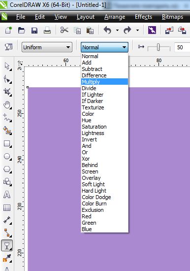Open the Effects menu
Screen dimensions: 190x271
tap(143, 17)
